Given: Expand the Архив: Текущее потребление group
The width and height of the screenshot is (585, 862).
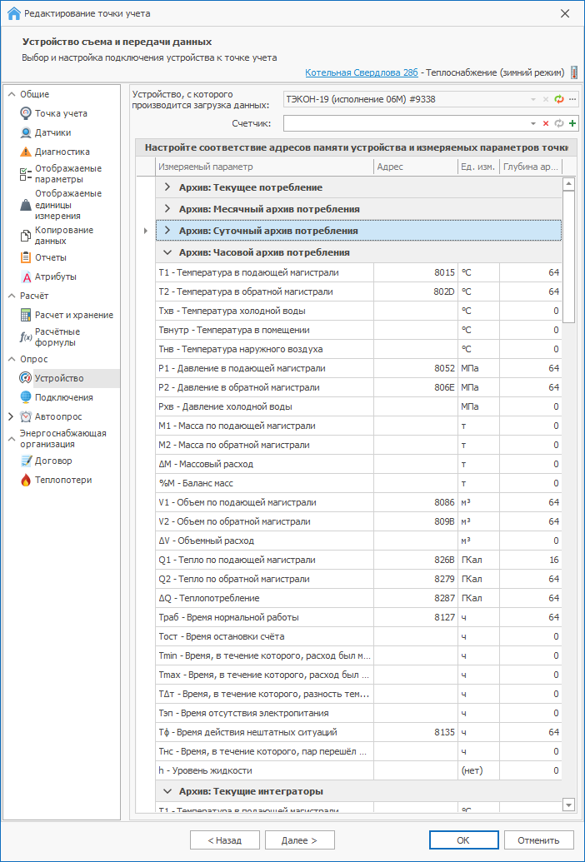Looking at the screenshot, I should click(x=167, y=187).
